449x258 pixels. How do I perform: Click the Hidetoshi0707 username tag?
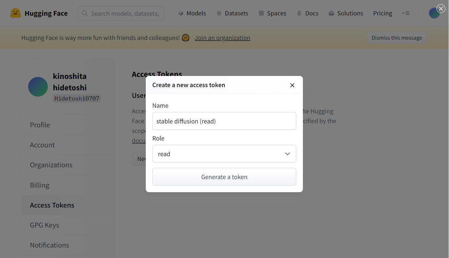pyautogui.click(x=77, y=98)
